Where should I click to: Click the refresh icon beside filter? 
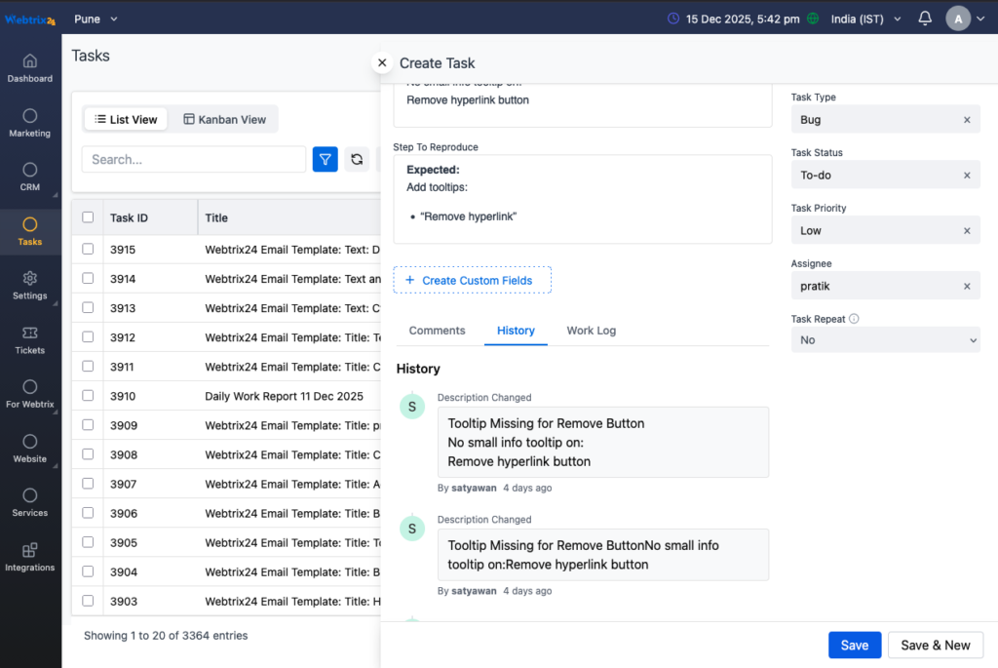[x=358, y=159]
